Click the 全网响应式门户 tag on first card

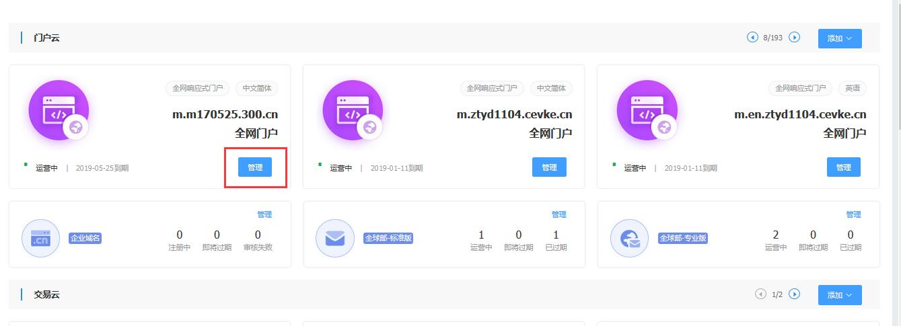[197, 88]
